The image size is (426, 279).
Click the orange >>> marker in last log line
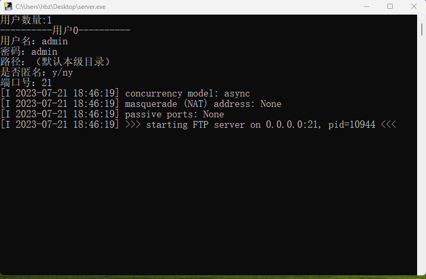point(133,125)
